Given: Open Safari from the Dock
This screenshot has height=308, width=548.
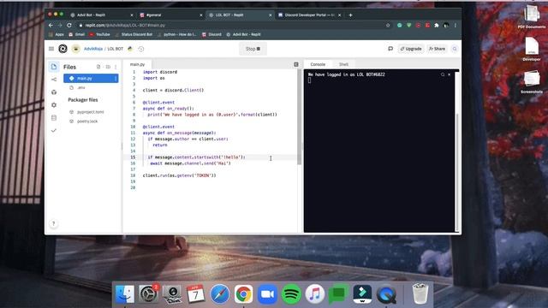Looking at the screenshot, I should pos(220,294).
